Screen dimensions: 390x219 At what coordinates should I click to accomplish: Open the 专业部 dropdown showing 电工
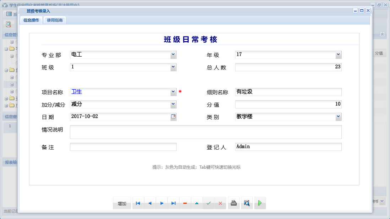[173, 55]
